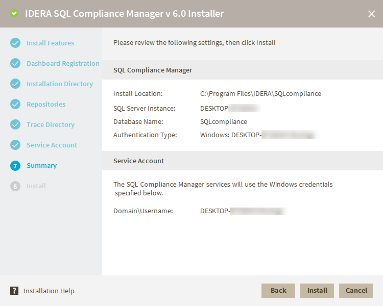Viewport: 383px width, 306px height.
Task: Click the step 8 Install number icon
Action: pyautogui.click(x=15, y=186)
